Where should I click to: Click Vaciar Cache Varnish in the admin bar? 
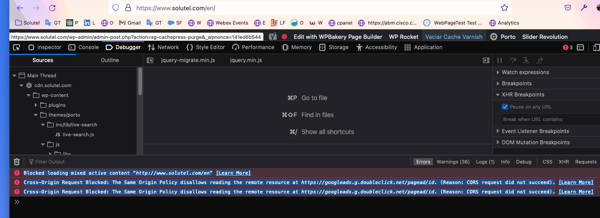(454, 37)
